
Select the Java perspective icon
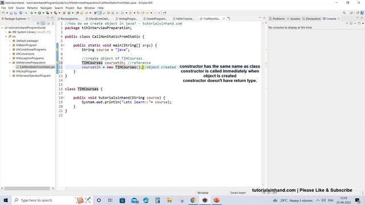coord(362,13)
